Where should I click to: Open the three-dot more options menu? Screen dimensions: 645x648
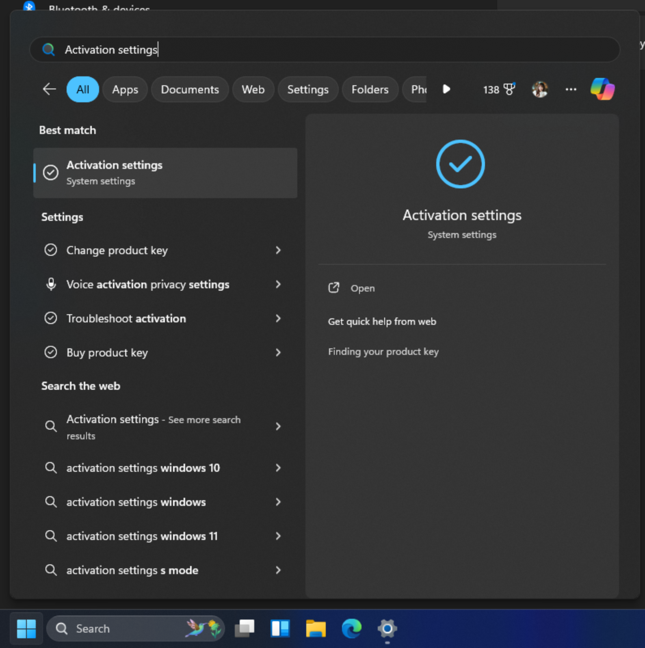pyautogui.click(x=571, y=89)
